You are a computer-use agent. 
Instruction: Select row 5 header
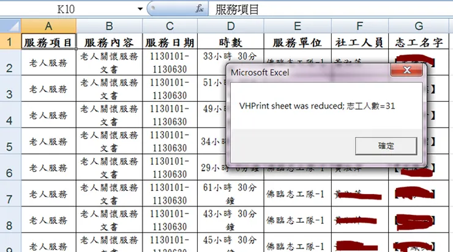(x=10, y=141)
